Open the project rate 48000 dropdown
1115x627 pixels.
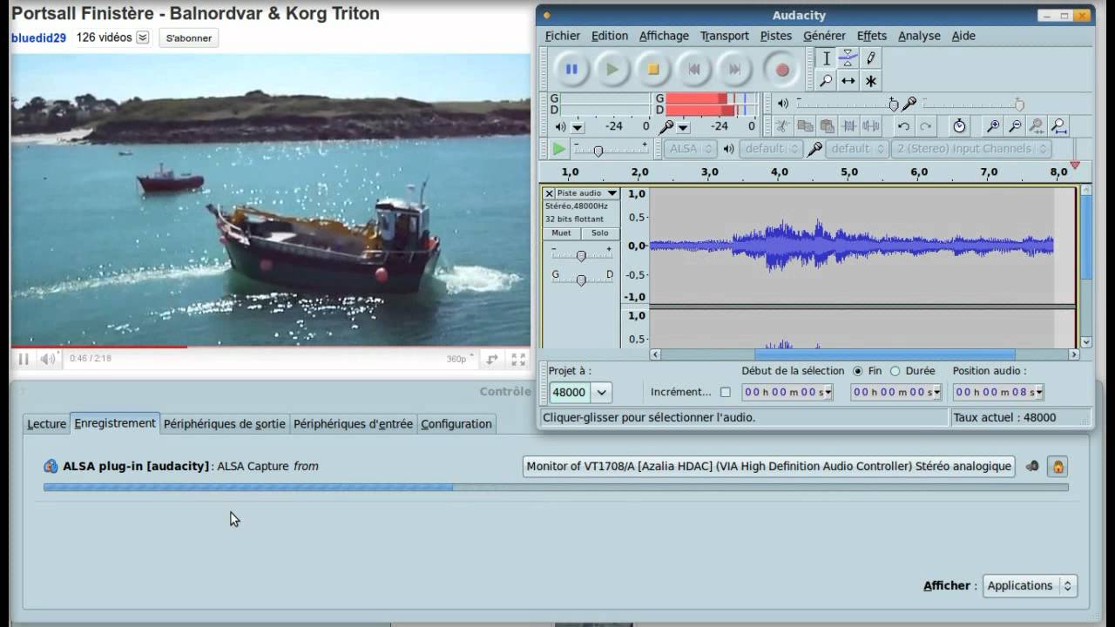coord(602,393)
